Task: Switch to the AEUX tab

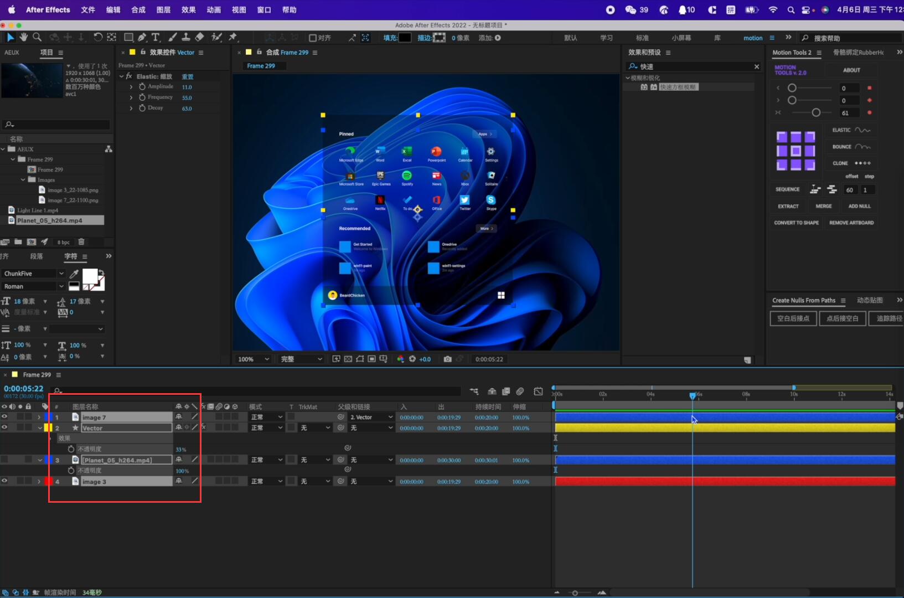Action: [x=12, y=53]
